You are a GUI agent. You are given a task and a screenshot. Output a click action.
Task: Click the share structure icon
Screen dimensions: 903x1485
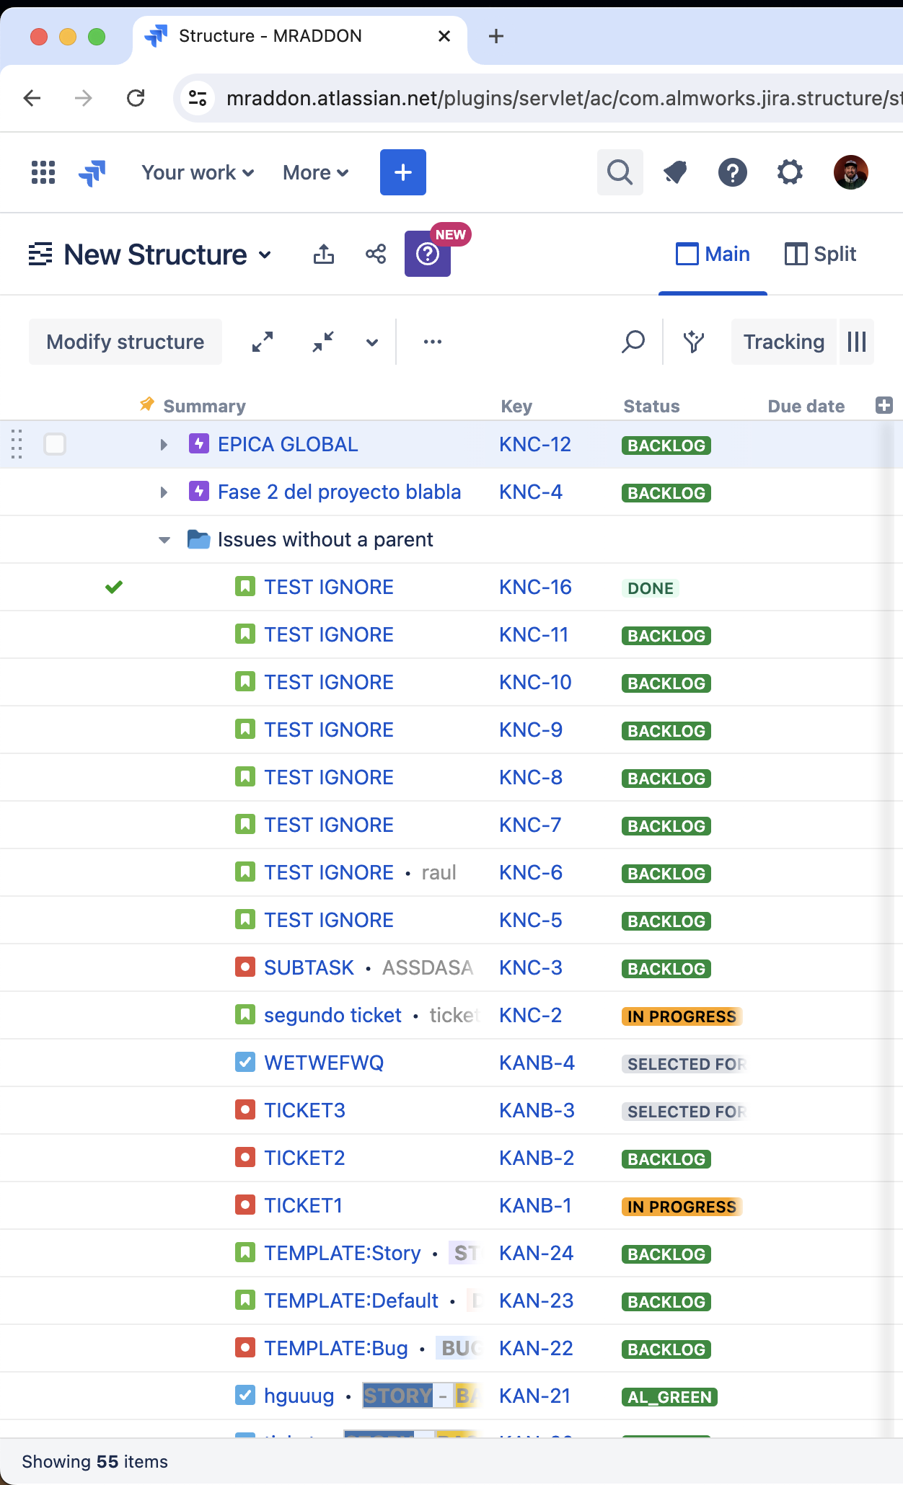(376, 254)
